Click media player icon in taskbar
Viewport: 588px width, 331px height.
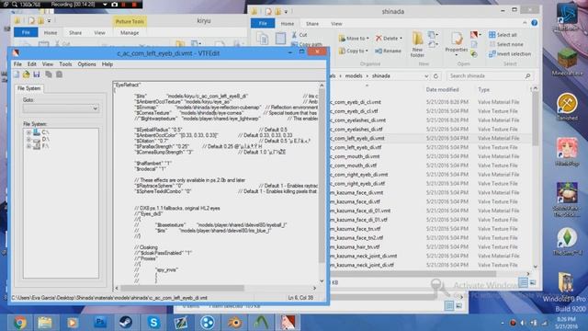(x=73, y=323)
